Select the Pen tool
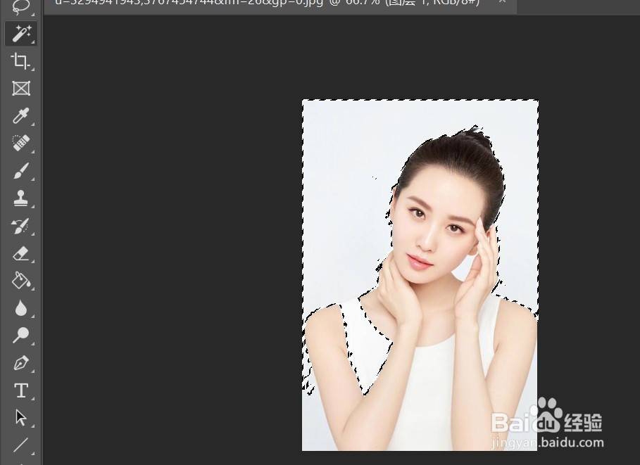 (x=21, y=363)
